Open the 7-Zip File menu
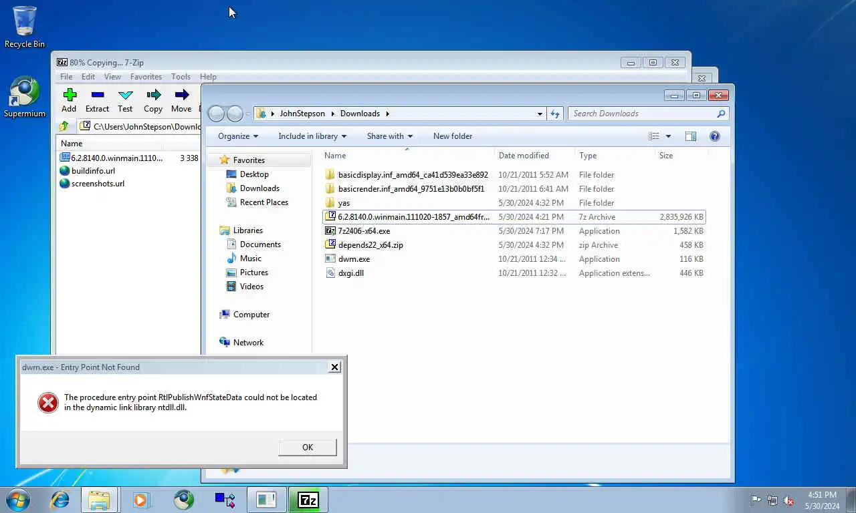856x513 pixels. pyautogui.click(x=66, y=77)
